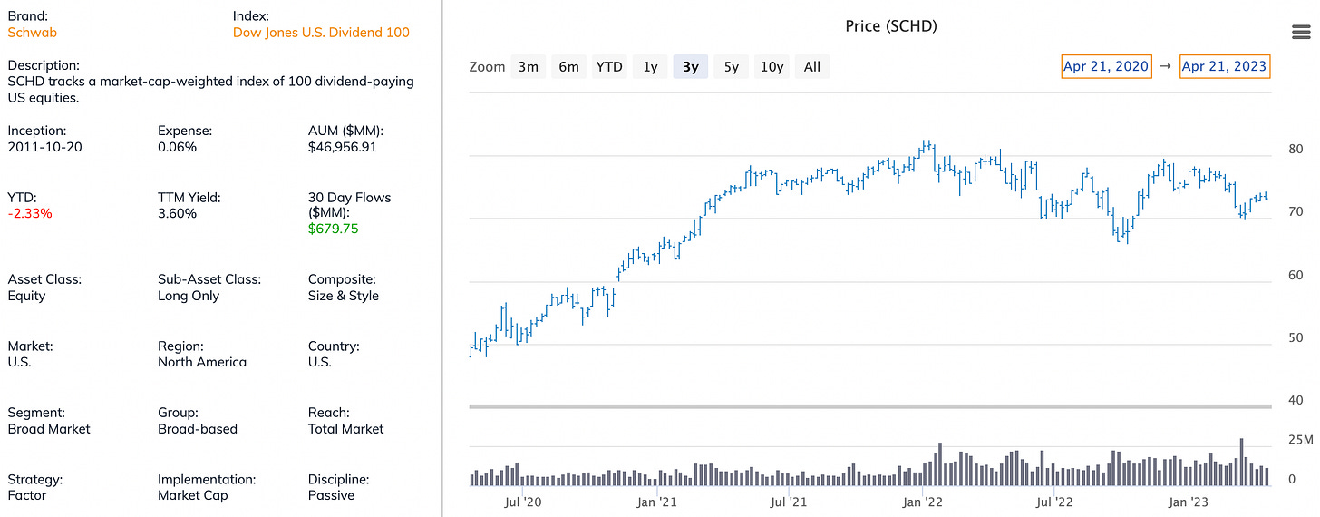Edit the Apr 21, 2023 end date
Screen dimensions: 1320x517
pos(1225,66)
